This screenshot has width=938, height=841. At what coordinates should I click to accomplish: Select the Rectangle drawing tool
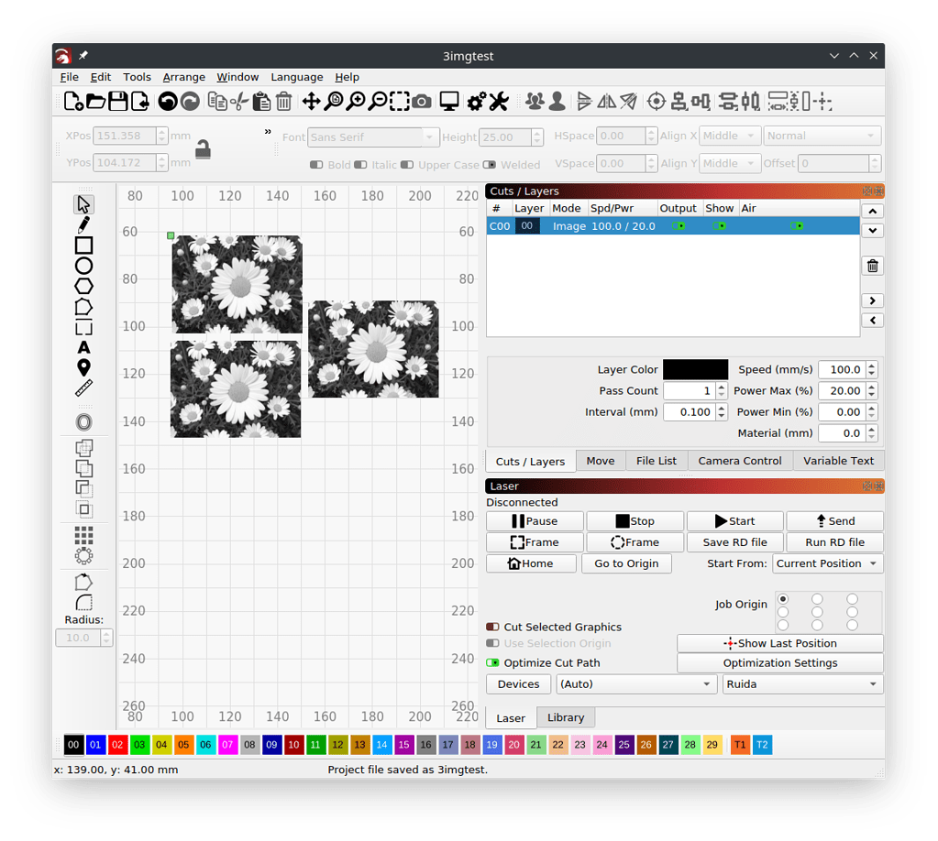point(83,245)
